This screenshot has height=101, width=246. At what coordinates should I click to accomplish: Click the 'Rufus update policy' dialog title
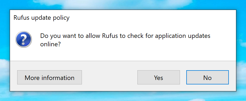pyautogui.click(x=41, y=18)
